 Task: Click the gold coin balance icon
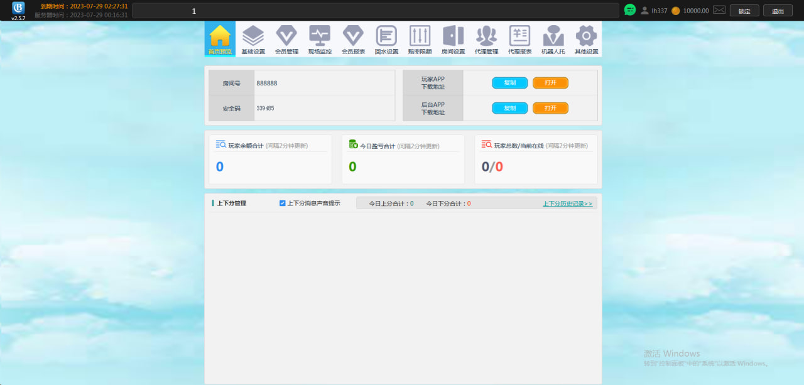tap(676, 11)
